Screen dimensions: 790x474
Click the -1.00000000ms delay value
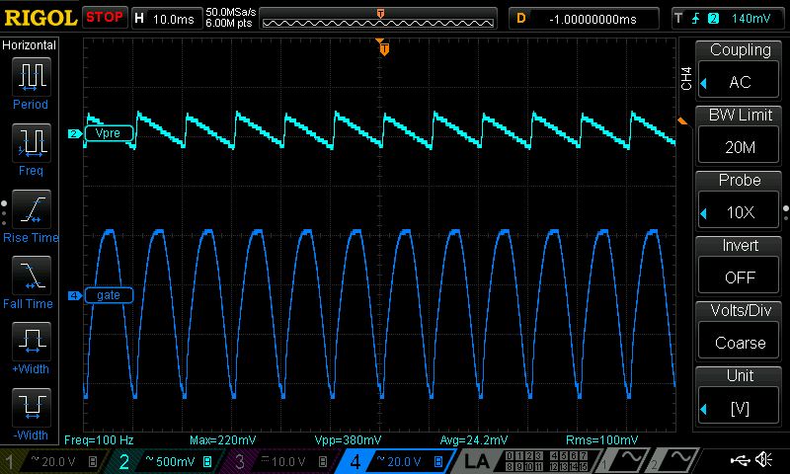[x=592, y=19]
